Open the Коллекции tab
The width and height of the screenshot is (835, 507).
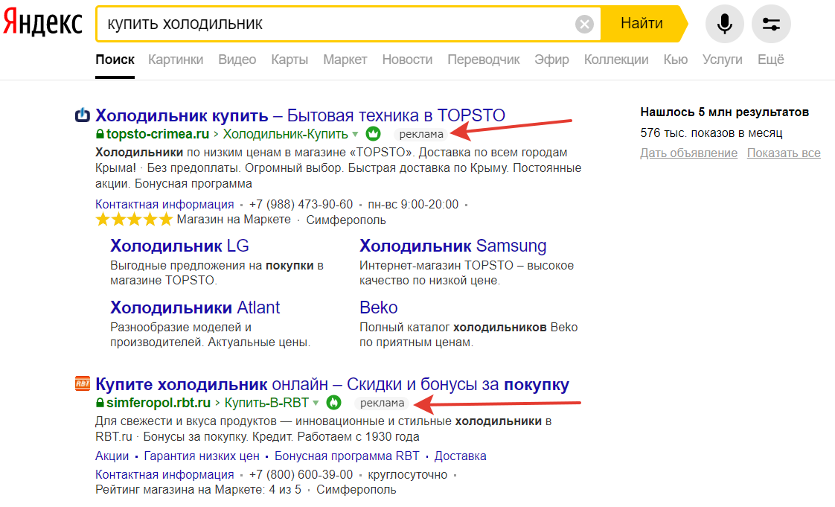(x=616, y=60)
